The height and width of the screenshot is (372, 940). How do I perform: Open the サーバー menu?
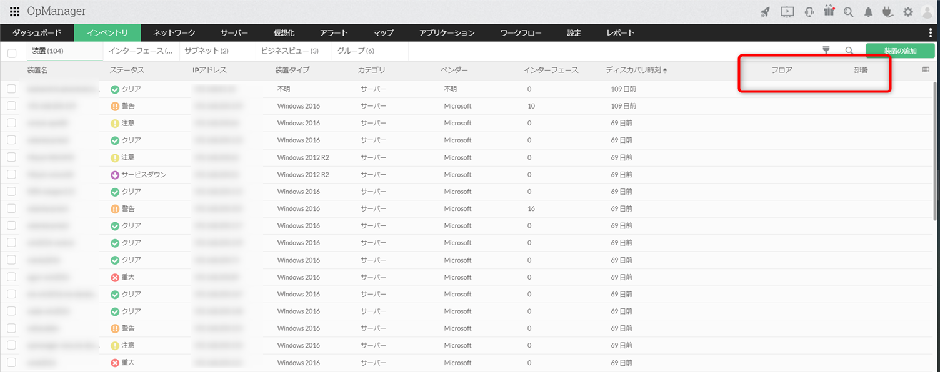(234, 33)
